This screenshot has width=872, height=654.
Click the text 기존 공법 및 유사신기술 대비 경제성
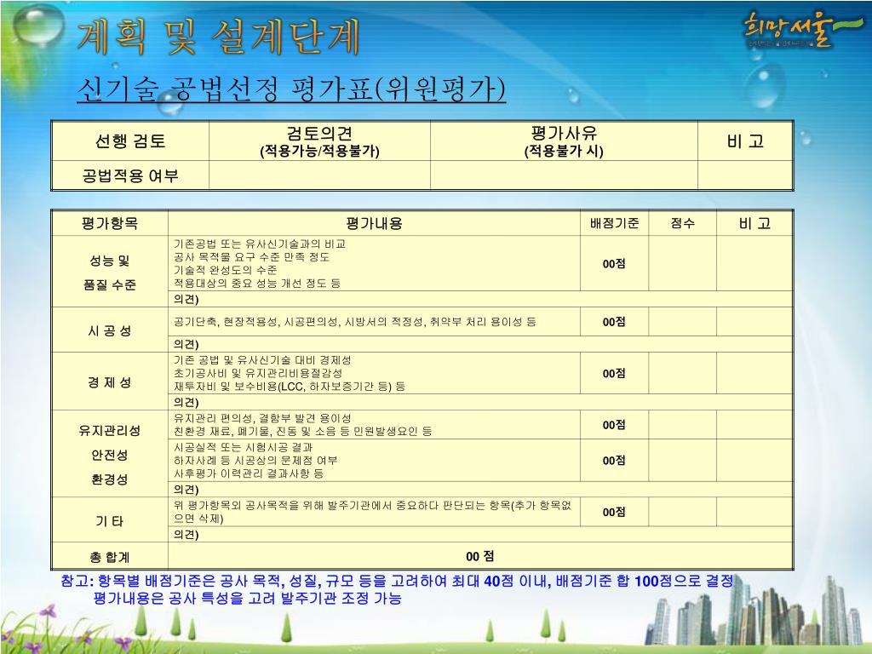pyautogui.click(x=262, y=360)
